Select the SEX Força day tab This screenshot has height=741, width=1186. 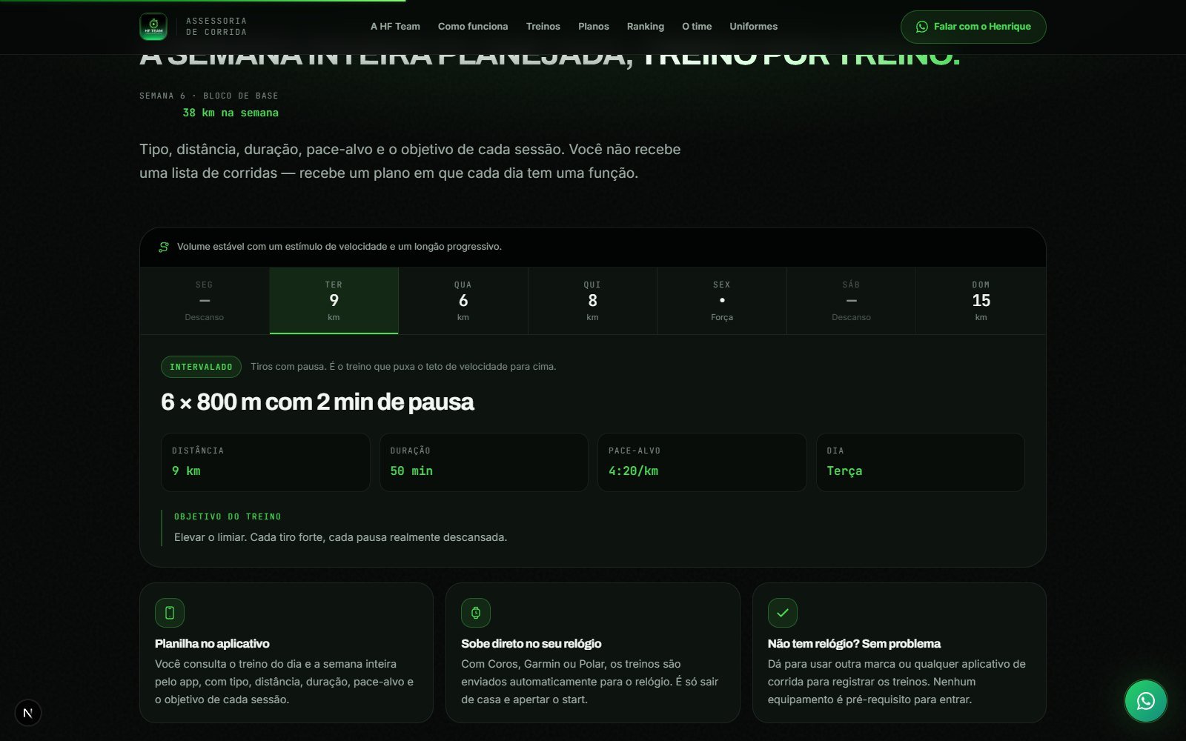722,301
